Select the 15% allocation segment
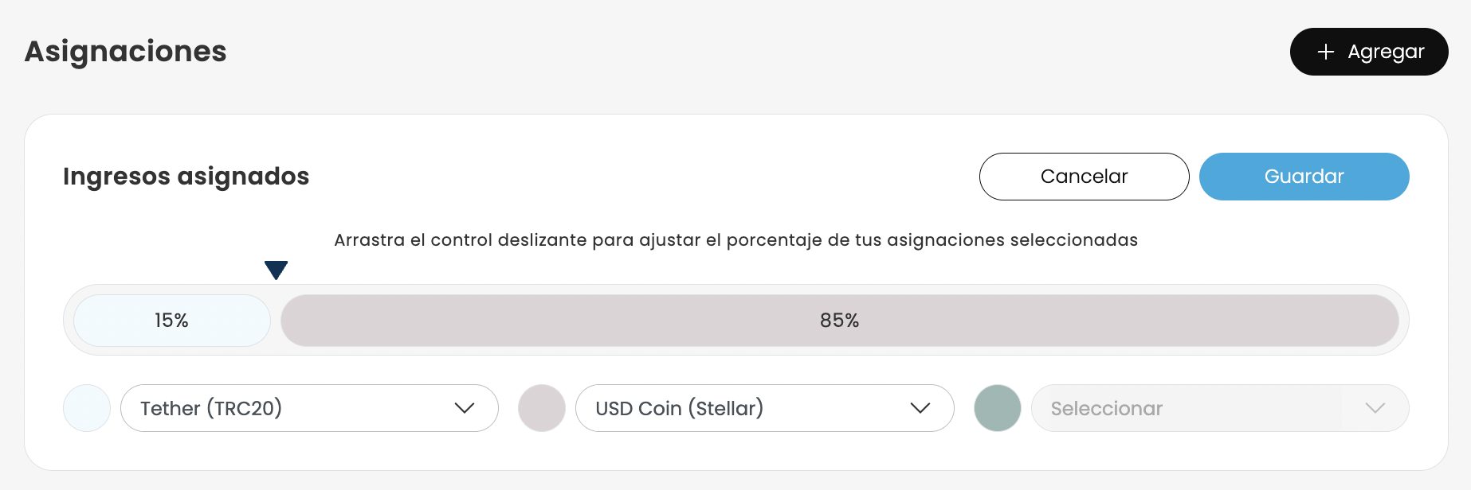Viewport: 1471px width, 490px height. click(171, 321)
